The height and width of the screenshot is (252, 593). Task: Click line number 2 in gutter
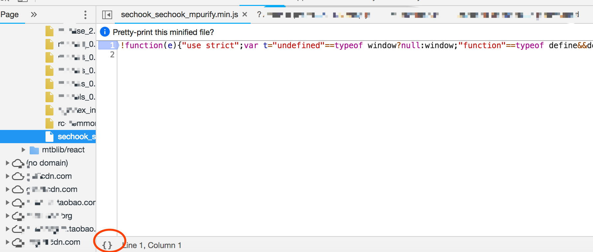tap(112, 54)
